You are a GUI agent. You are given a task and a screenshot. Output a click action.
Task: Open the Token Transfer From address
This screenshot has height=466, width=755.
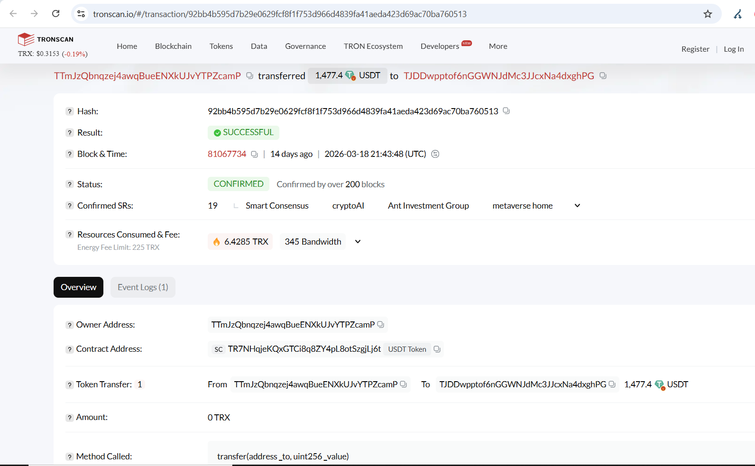pos(315,384)
